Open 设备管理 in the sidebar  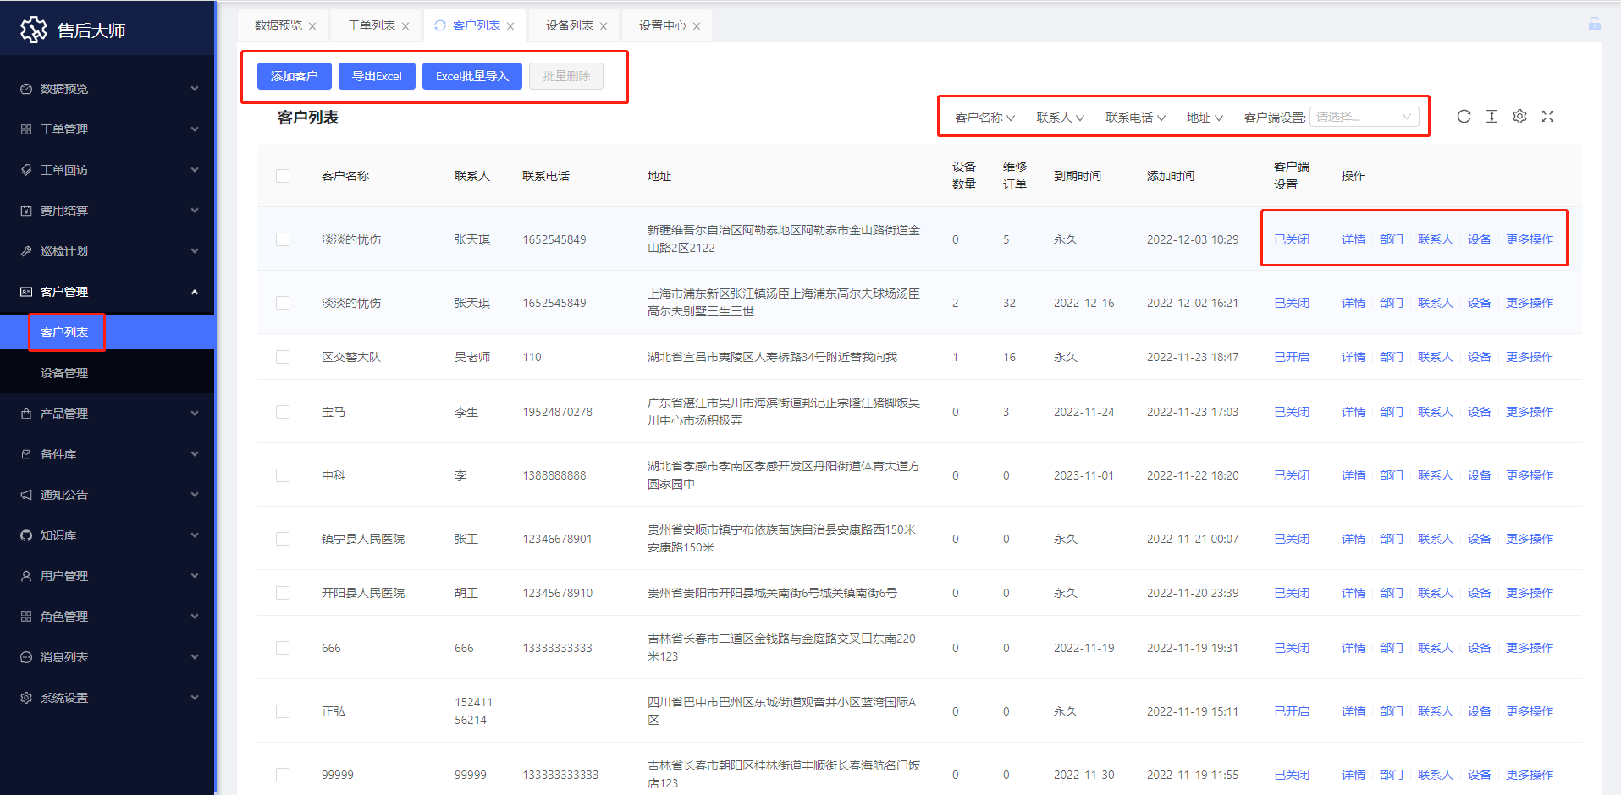pyautogui.click(x=64, y=373)
